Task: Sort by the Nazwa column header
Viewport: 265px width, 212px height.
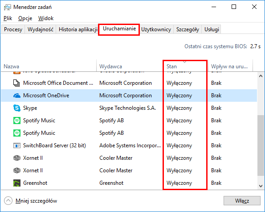Action: (49, 67)
